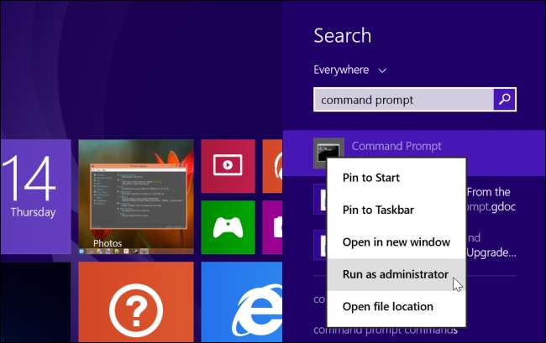The image size is (546, 343).
Task: Click the Command Prompt result icon
Action: click(328, 153)
